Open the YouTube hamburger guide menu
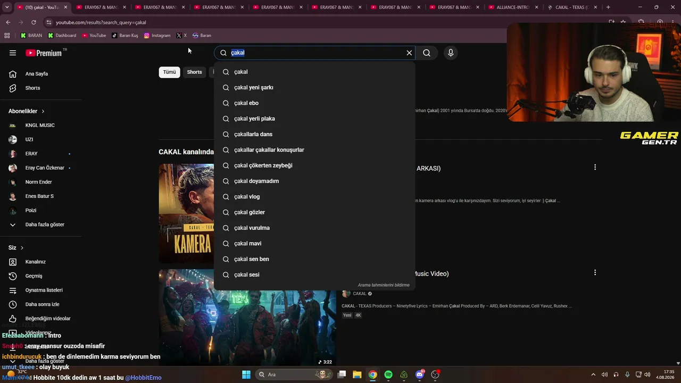681x383 pixels. (x=13, y=53)
